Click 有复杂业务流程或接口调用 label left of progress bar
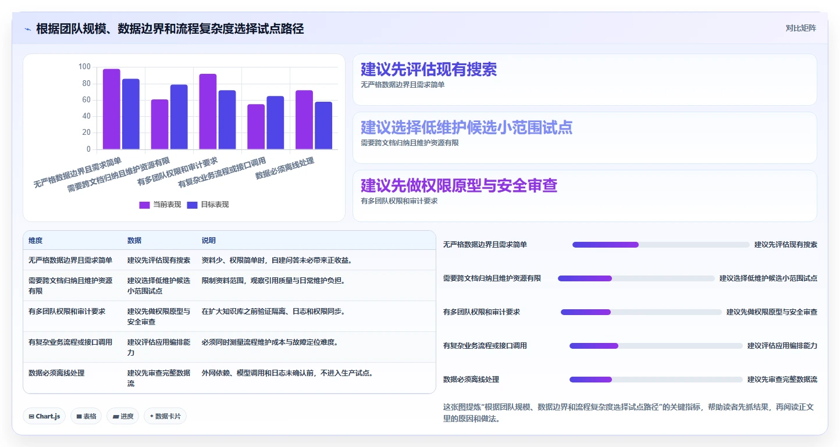 (x=485, y=346)
